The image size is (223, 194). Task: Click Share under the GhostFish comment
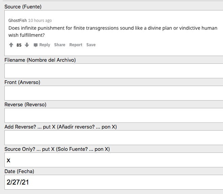pyautogui.click(x=59, y=45)
